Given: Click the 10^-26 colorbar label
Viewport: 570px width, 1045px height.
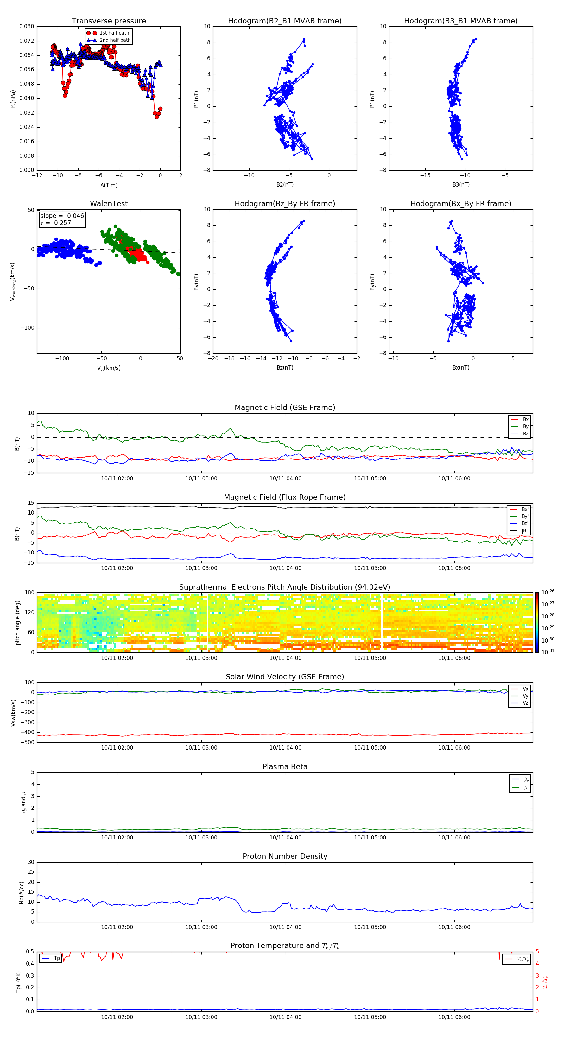Looking at the screenshot, I should 548,592.
